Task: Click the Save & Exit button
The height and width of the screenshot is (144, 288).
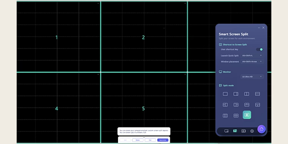Action: point(162,140)
